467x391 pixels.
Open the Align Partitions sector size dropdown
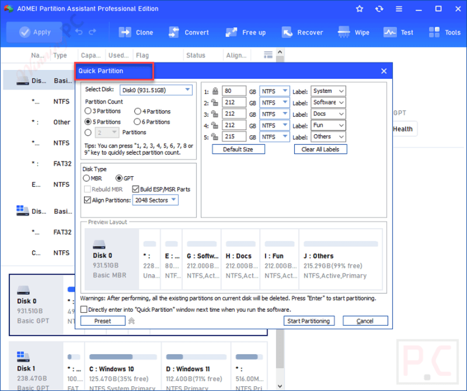tap(174, 200)
